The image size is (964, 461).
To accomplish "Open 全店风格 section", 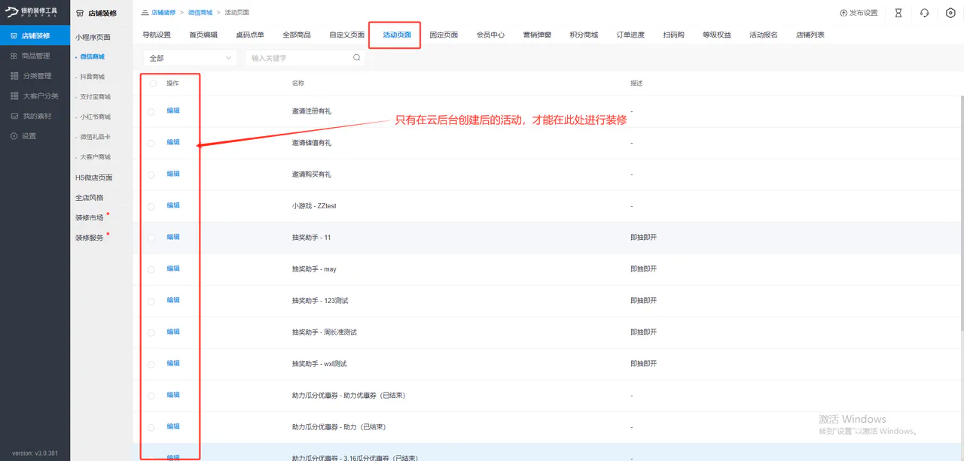I will pos(90,198).
